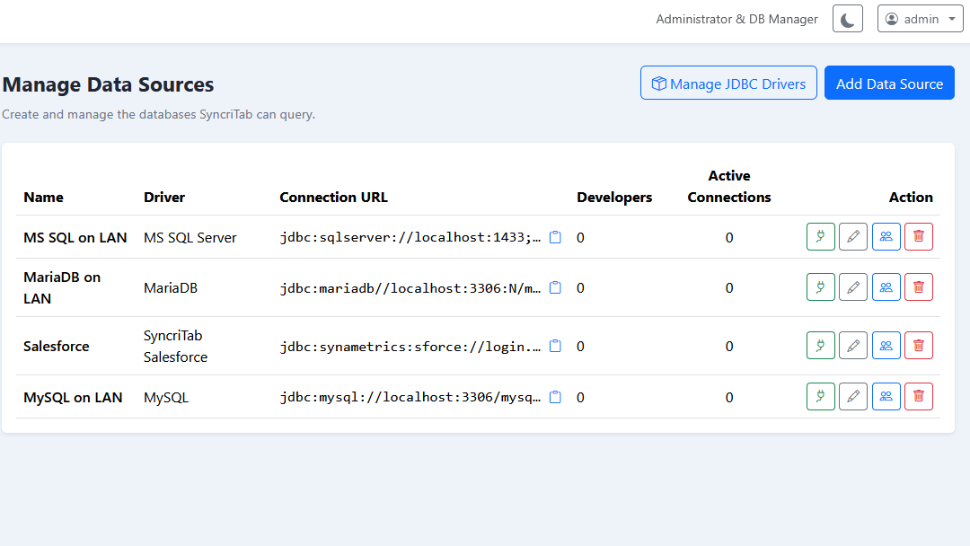Test connection for MariaDB on LAN

point(820,287)
